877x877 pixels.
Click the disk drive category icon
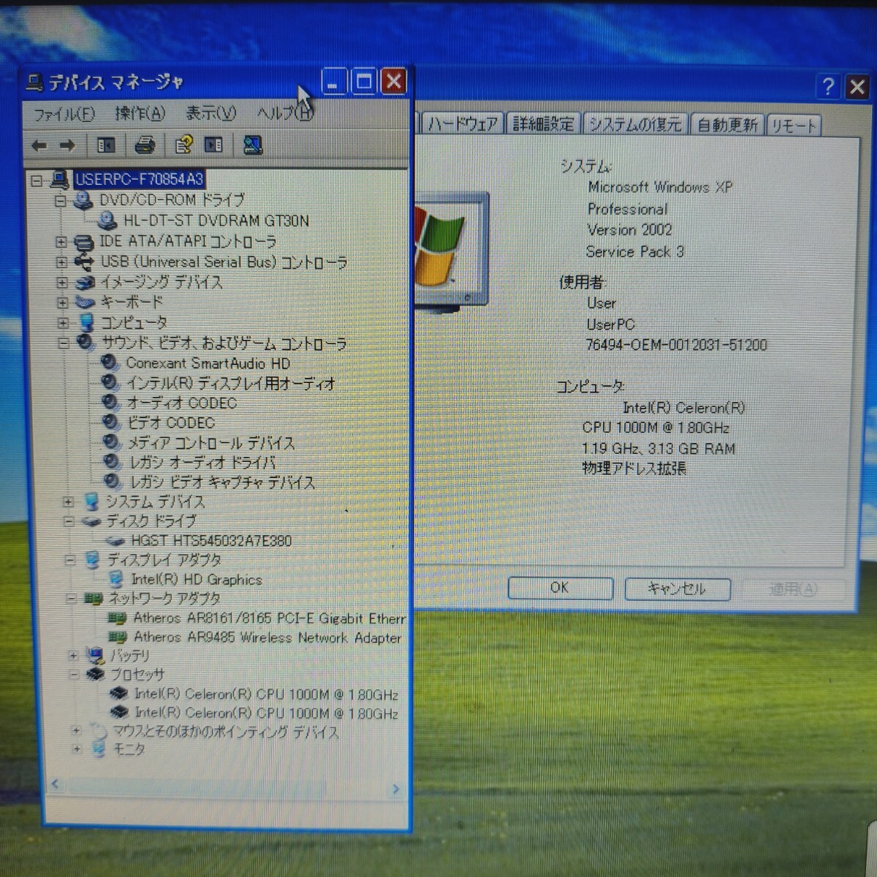coord(91,521)
